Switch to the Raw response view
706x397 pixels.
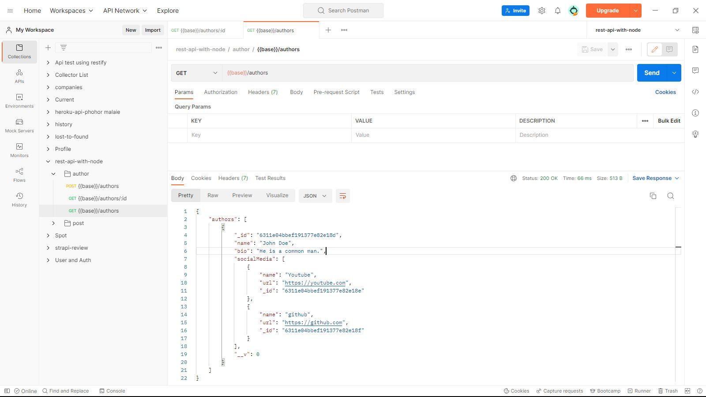pyautogui.click(x=213, y=195)
